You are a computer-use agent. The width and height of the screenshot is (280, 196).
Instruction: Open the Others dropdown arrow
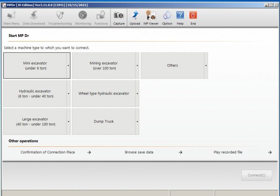(206, 65)
